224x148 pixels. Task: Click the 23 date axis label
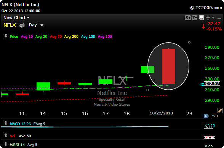pos(189,114)
